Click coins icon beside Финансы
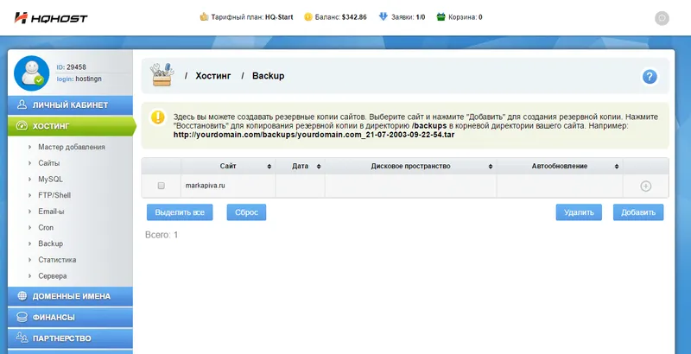The height and width of the screenshot is (354, 691). (22, 317)
